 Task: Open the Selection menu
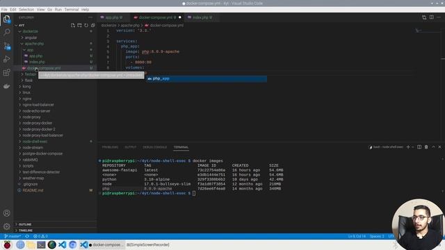[26, 10]
